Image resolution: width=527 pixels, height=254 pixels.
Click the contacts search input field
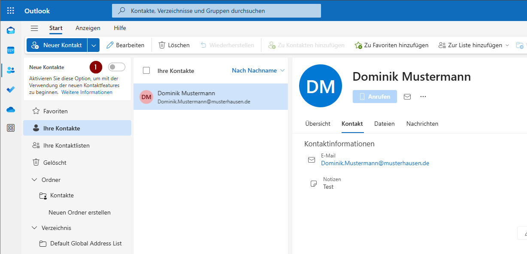click(216, 11)
